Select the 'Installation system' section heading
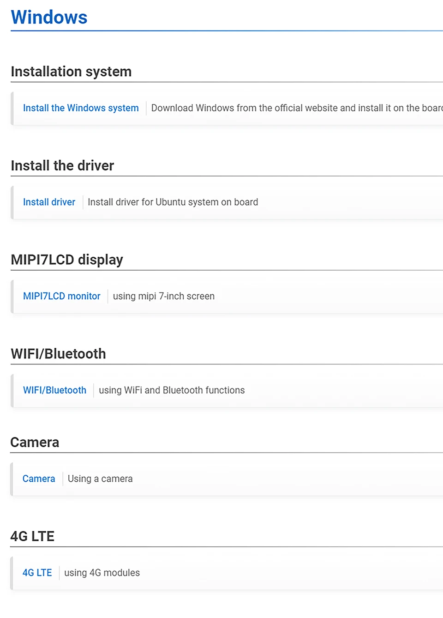Screen dimensions: 443x618 (71, 72)
